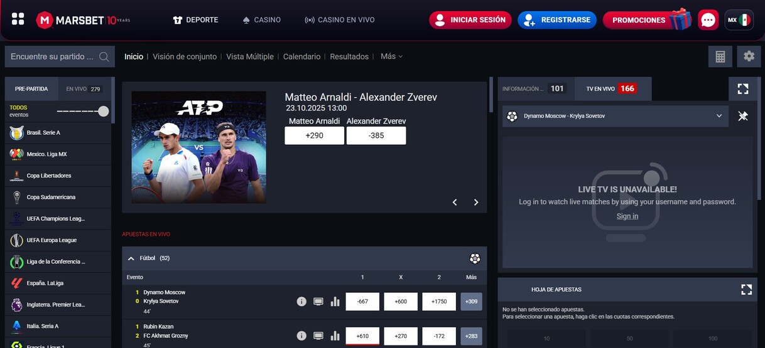Unpin the live TV panel
This screenshot has height=348, width=765.
743,116
